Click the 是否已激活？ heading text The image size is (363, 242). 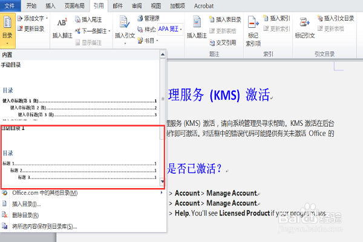[194, 168]
